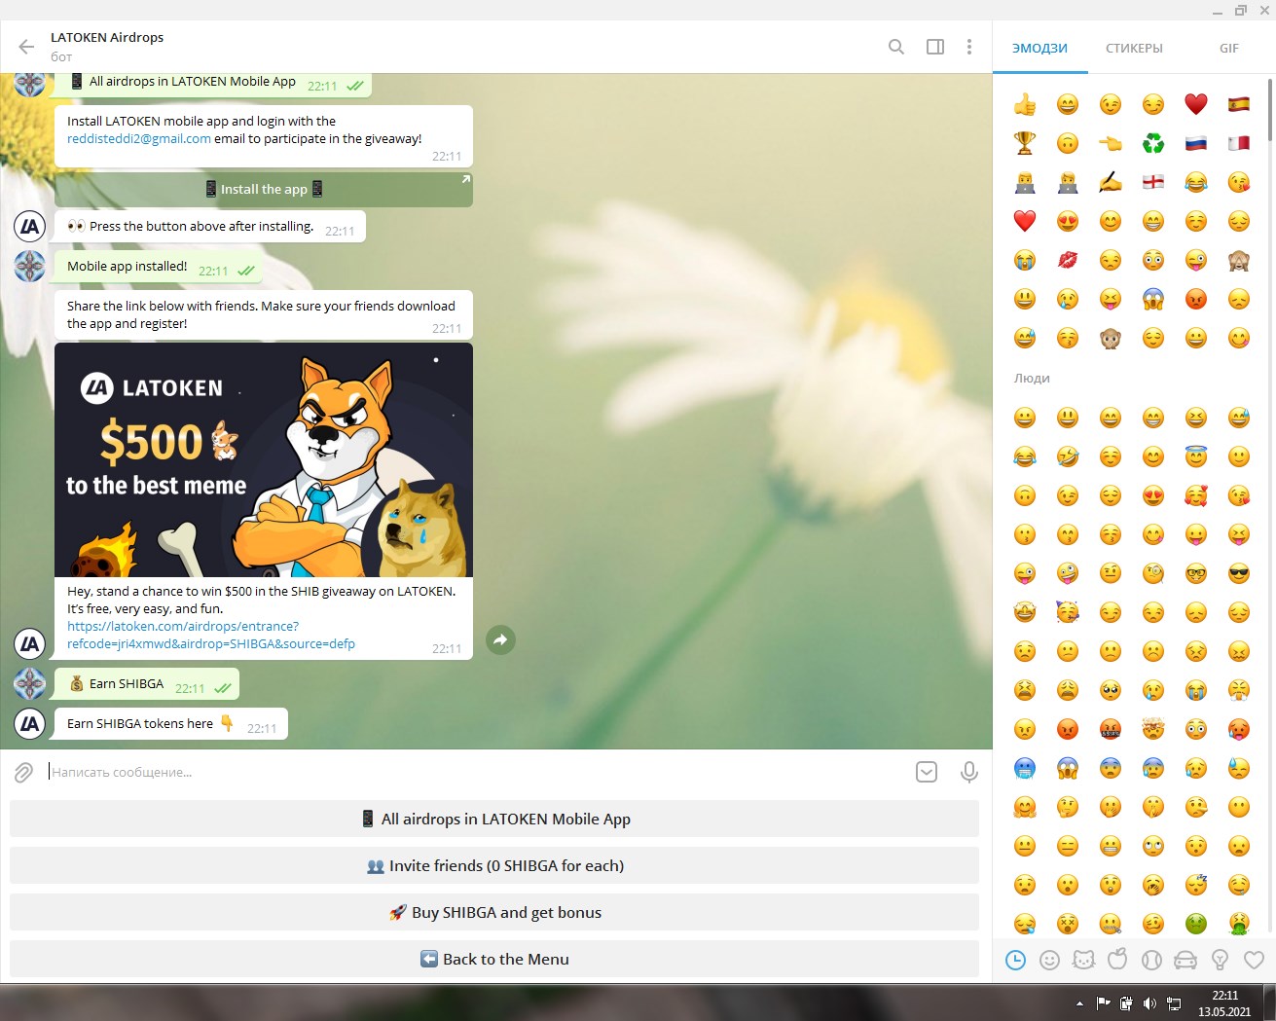Toggle the side panel icon in header
Image resolution: width=1276 pixels, height=1021 pixels.
point(935,47)
